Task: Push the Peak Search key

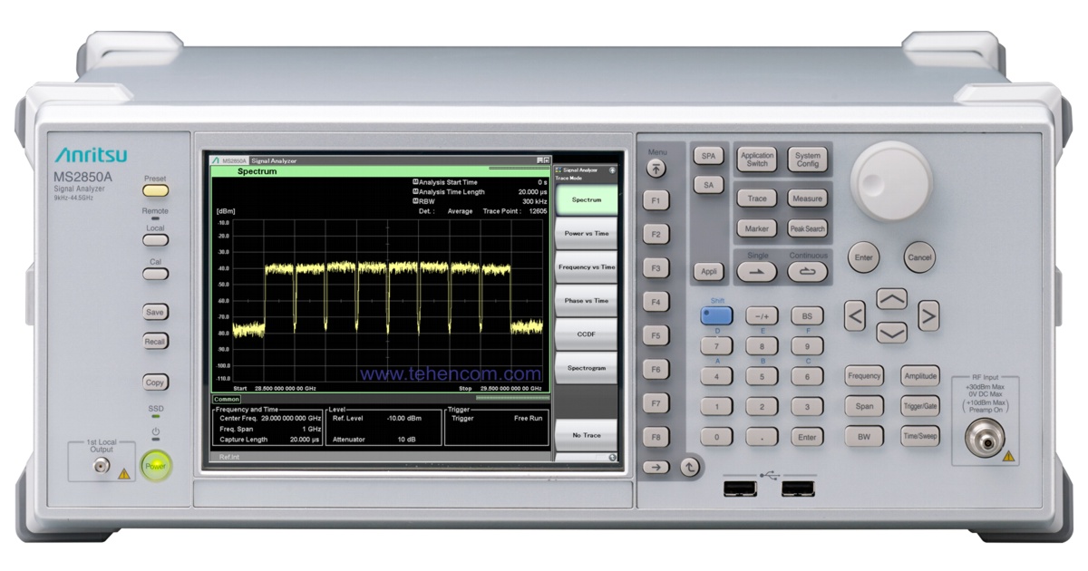Action: coord(807,229)
